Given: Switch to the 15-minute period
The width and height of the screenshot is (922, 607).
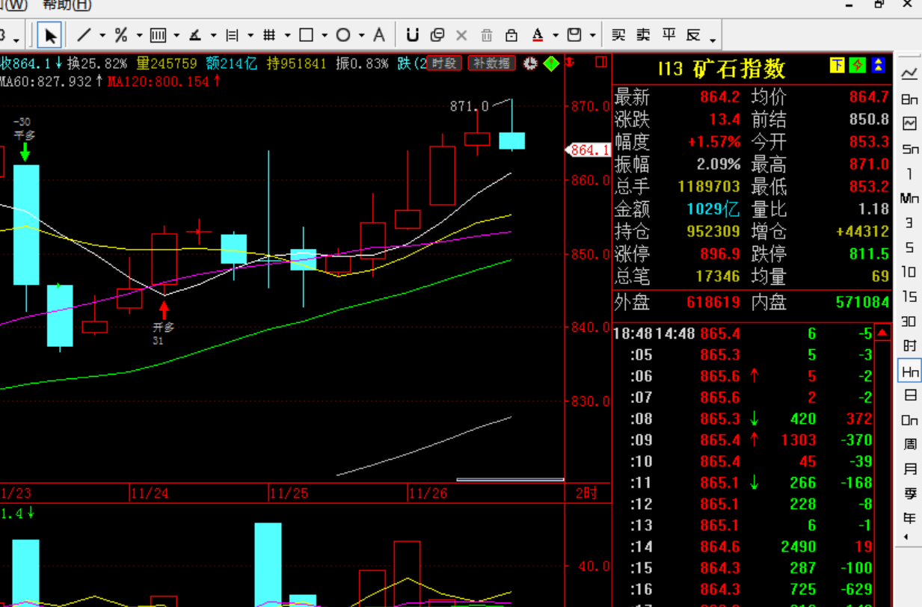Looking at the screenshot, I should (x=909, y=297).
